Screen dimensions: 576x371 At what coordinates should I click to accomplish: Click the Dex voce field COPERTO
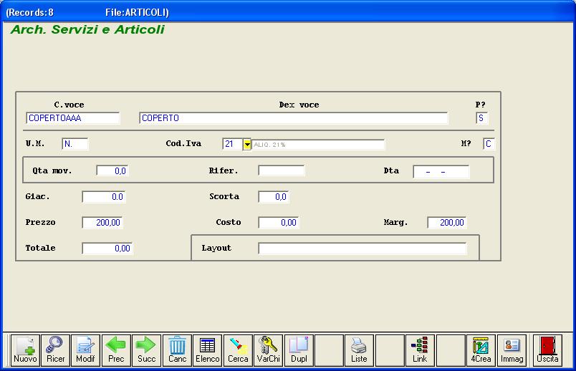click(x=294, y=118)
